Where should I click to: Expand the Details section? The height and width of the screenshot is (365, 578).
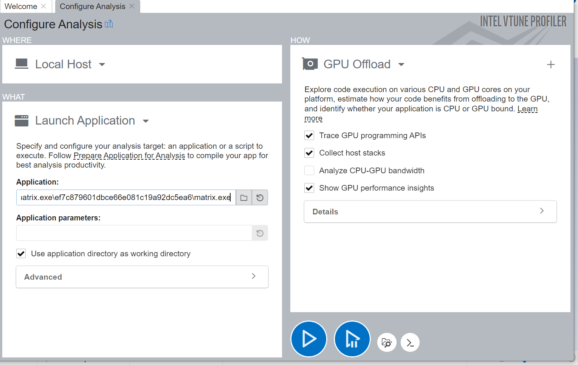(430, 211)
